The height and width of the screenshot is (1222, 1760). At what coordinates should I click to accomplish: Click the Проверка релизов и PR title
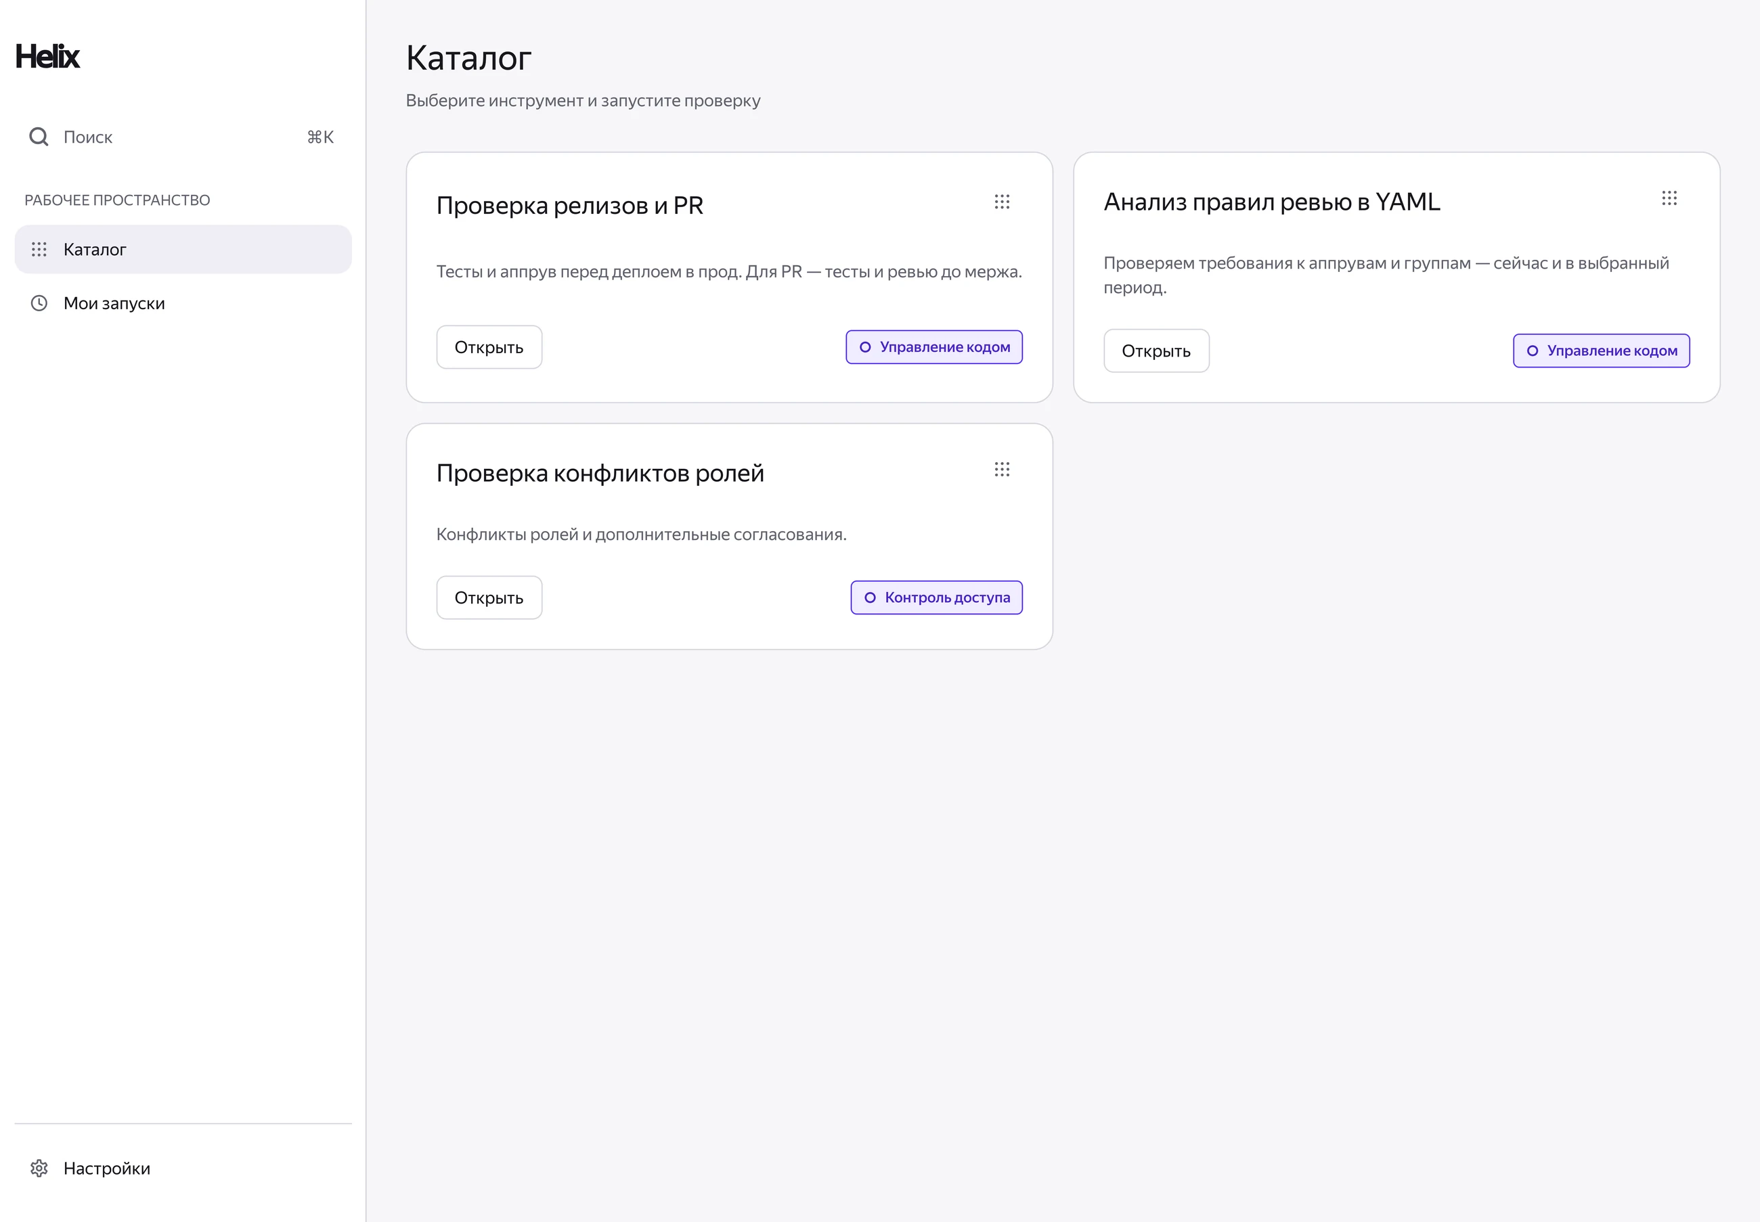pyautogui.click(x=570, y=206)
